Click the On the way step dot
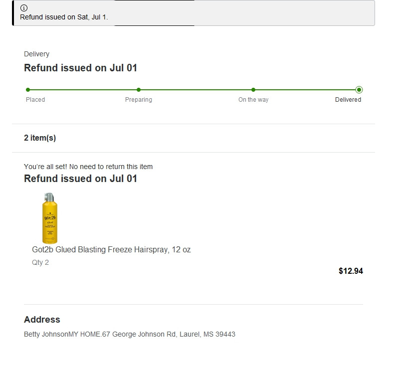 253,90
